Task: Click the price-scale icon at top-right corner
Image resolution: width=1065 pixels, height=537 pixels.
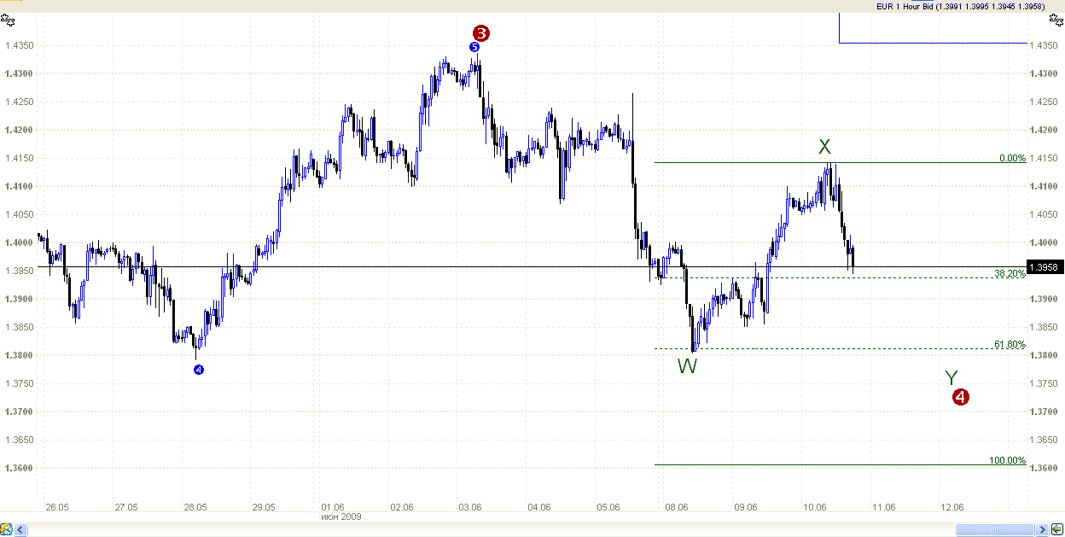Action: click(x=1059, y=18)
